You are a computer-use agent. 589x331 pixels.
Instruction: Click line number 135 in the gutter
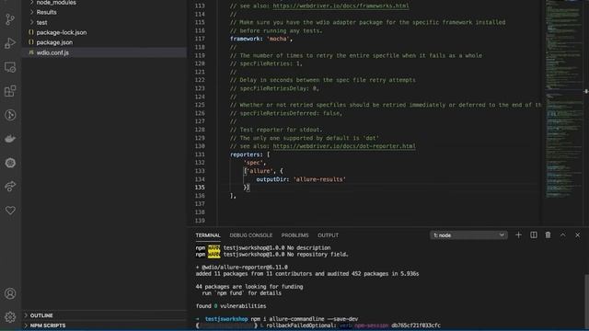coord(200,188)
